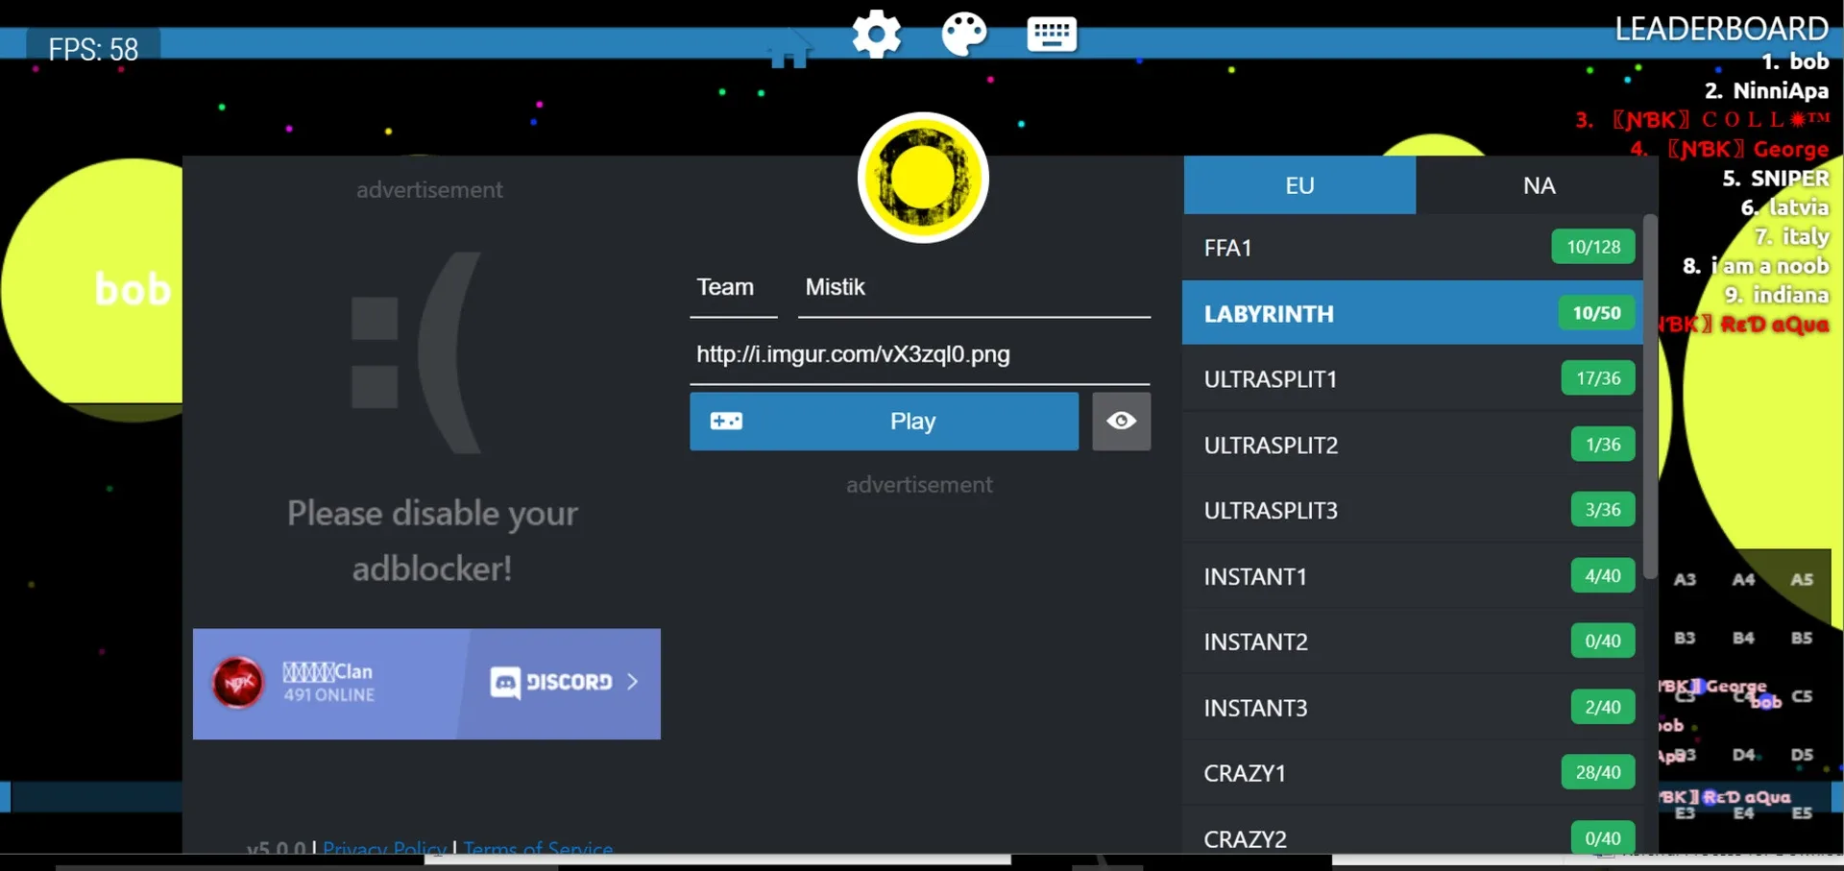Click the Team tag input field
Image resolution: width=1844 pixels, height=871 pixels.
tap(733, 288)
